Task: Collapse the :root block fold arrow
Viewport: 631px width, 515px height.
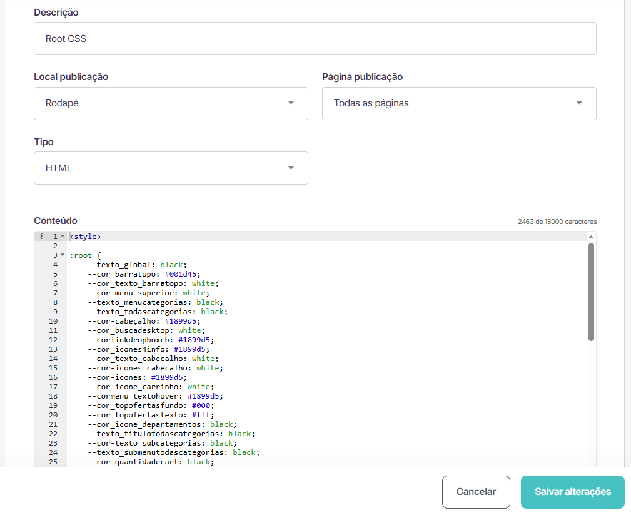Action: 63,255
